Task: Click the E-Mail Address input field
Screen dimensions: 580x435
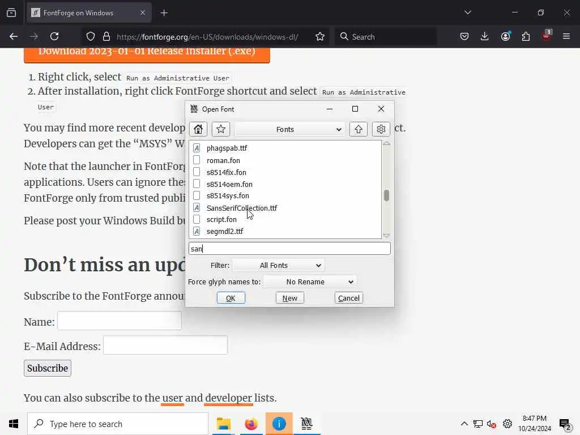Action: click(165, 345)
